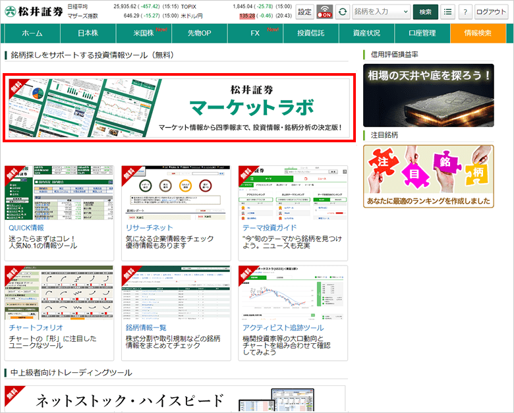
Task: Expand the stock input dropdown arrow
Action: pyautogui.click(x=406, y=12)
